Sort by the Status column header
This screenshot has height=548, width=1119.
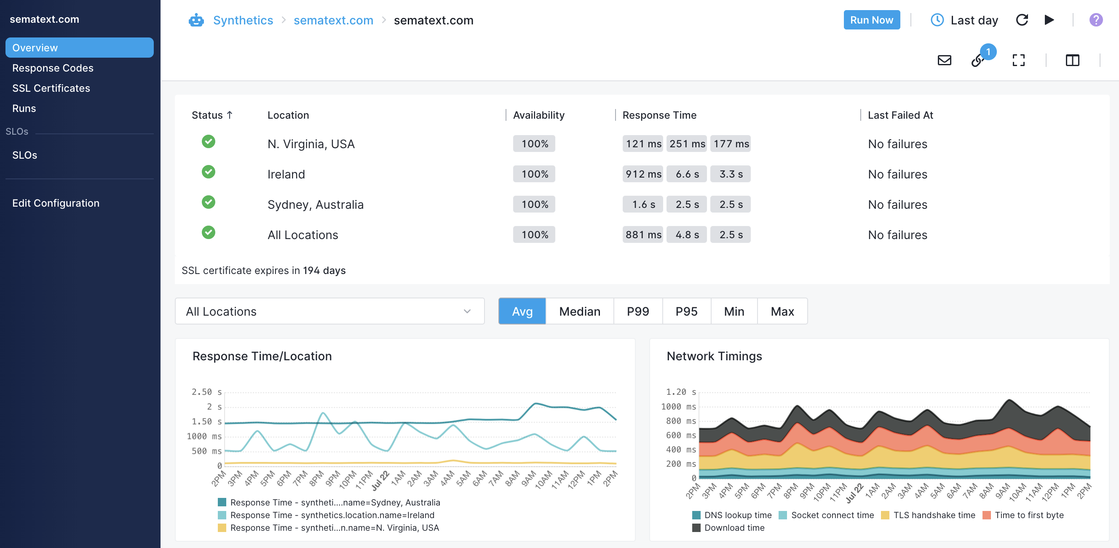tap(212, 115)
